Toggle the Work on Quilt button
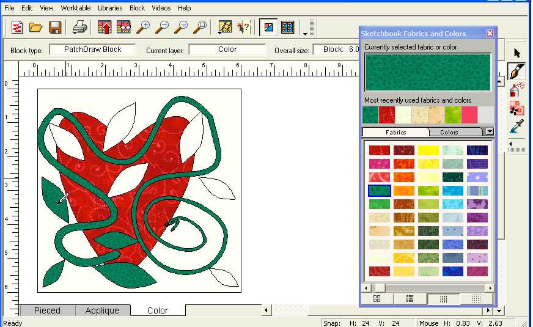The height and width of the screenshot is (327, 533). [x=287, y=27]
